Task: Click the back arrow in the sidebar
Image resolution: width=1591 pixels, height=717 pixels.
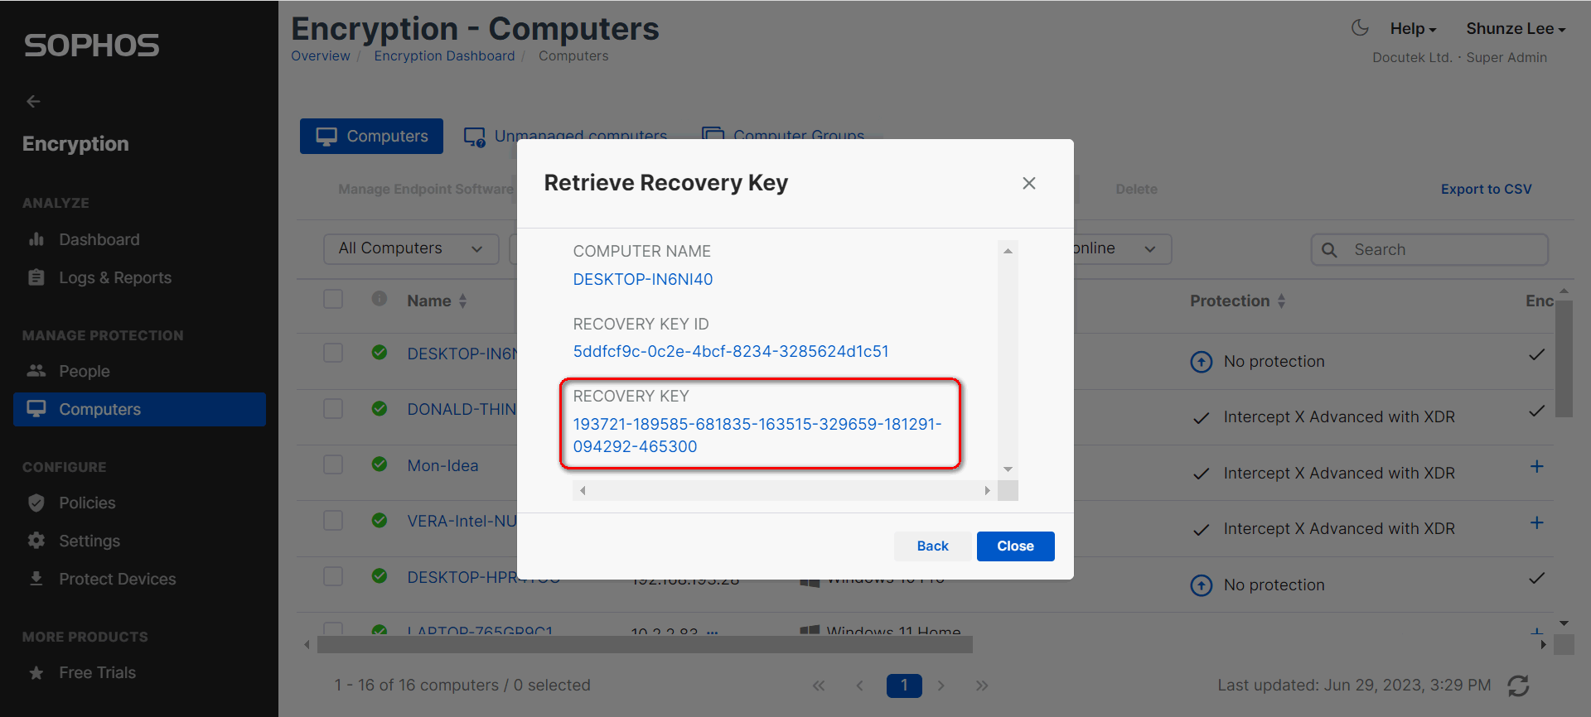Action: pyautogui.click(x=33, y=101)
